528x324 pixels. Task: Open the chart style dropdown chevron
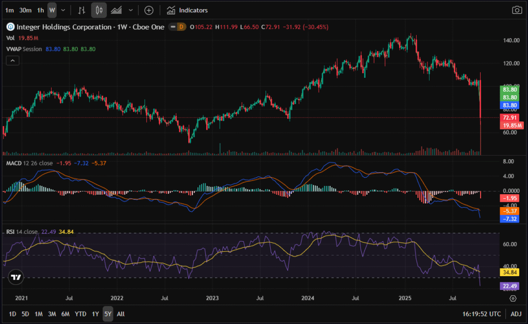coord(130,10)
